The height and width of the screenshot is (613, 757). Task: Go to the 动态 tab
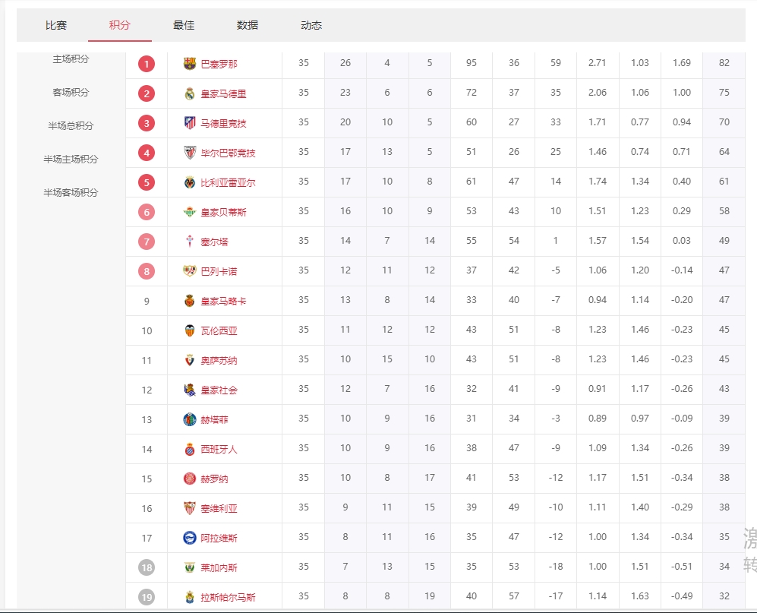[311, 25]
